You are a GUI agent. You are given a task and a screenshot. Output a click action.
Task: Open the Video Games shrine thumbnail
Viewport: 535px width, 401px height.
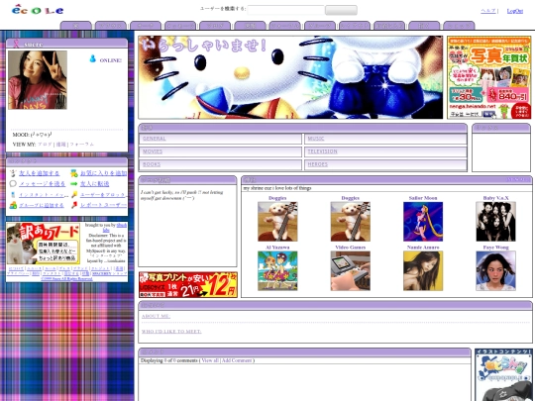click(351, 271)
